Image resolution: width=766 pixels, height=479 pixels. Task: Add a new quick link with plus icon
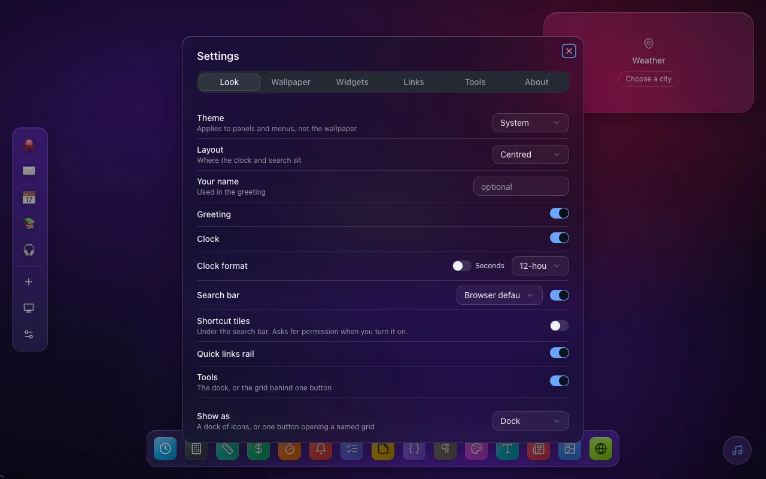click(x=29, y=281)
